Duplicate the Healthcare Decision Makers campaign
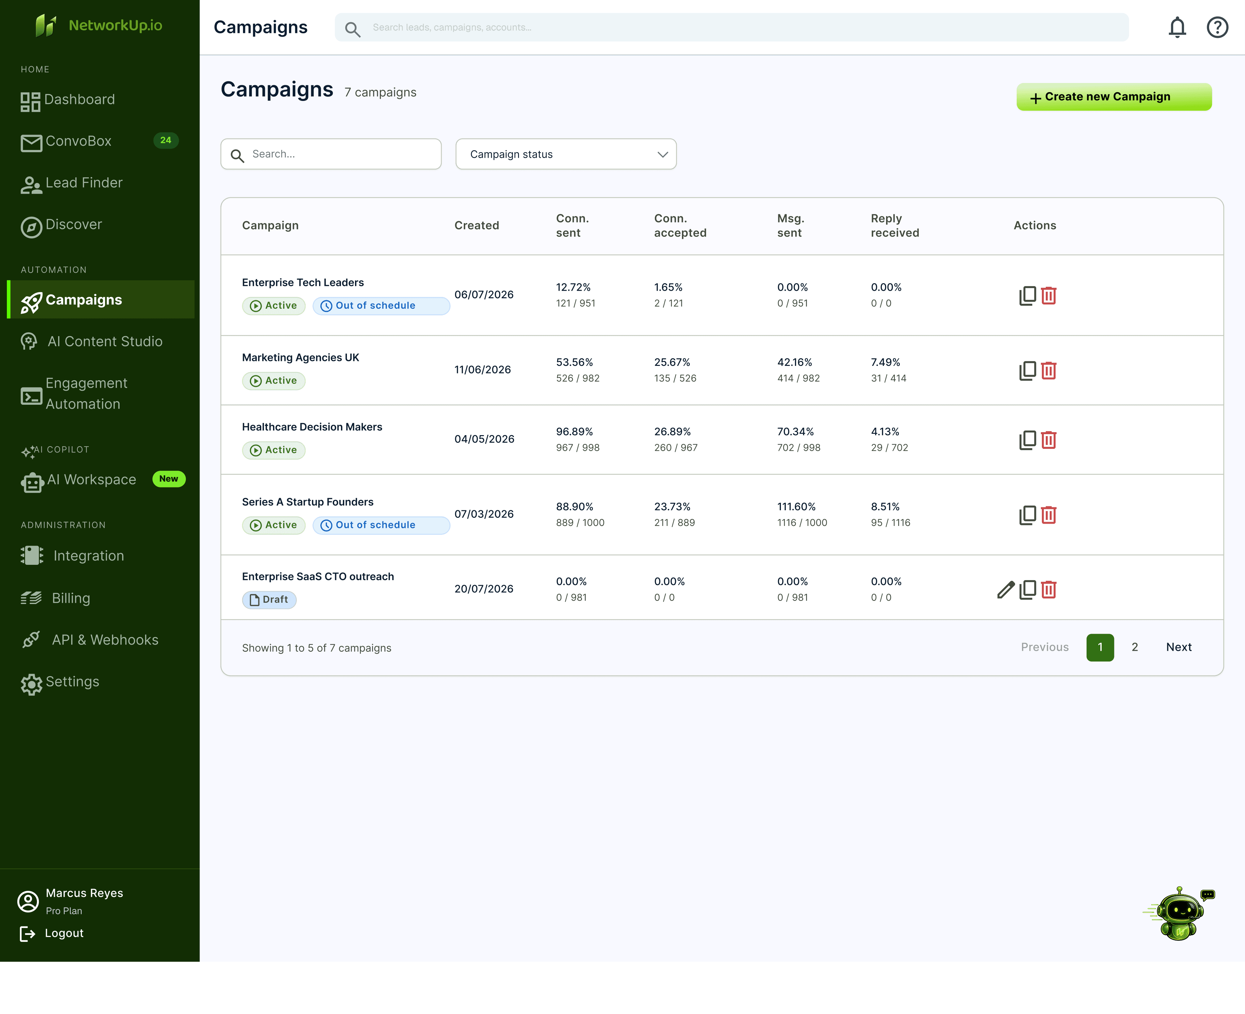The width and height of the screenshot is (1245, 1014). click(1027, 440)
